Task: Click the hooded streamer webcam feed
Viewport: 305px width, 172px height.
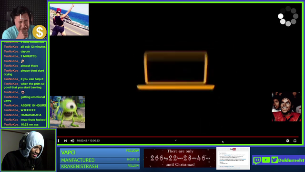Action: (x=29, y=150)
